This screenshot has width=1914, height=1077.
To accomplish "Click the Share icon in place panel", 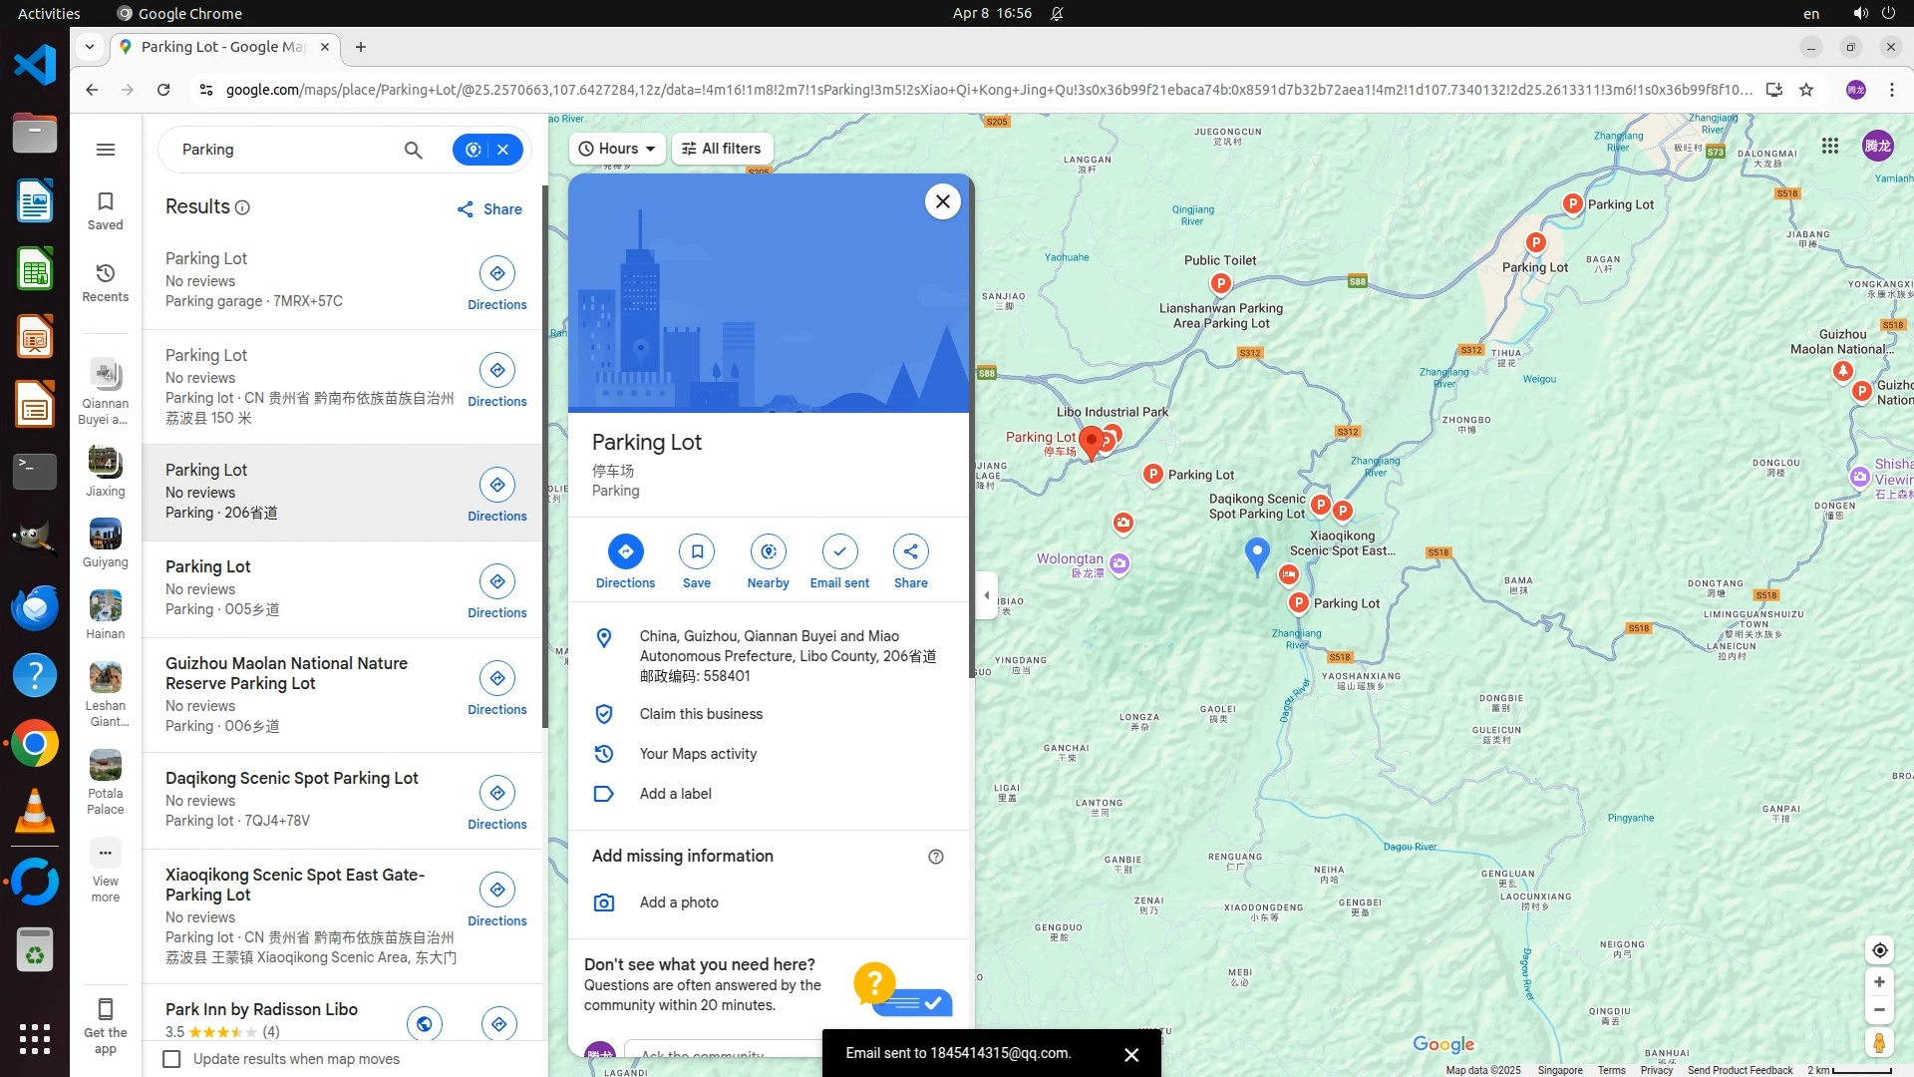I will coord(910,551).
